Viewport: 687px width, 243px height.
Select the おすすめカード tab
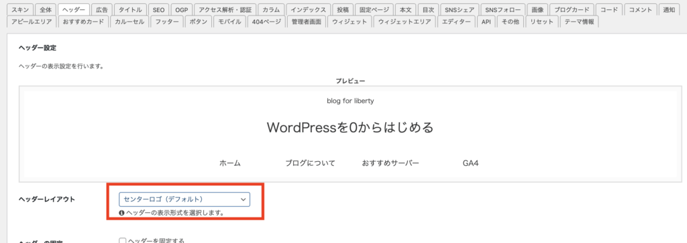[83, 22]
